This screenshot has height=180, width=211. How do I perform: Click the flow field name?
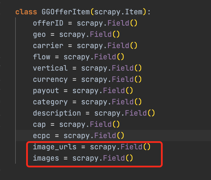coord(41,57)
